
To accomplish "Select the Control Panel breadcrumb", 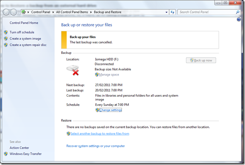I will point(41,12).
